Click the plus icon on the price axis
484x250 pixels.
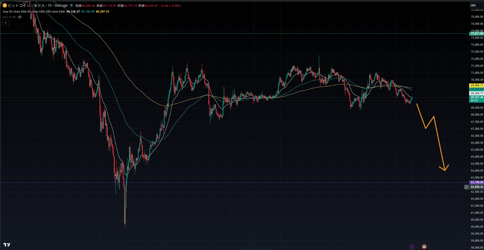pyautogui.click(x=466, y=187)
